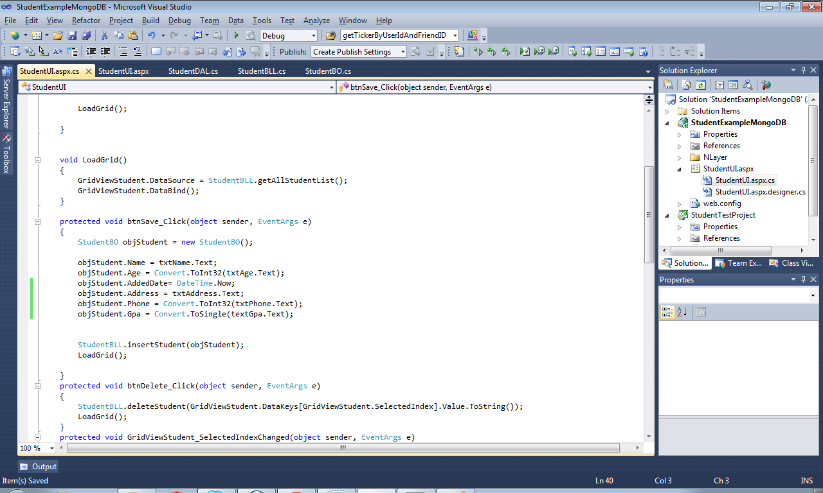Sort Properties alphabetically

(683, 312)
